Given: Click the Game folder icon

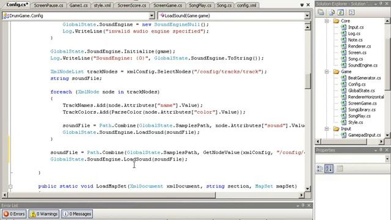Looking at the screenshot, I should click(x=336, y=71).
